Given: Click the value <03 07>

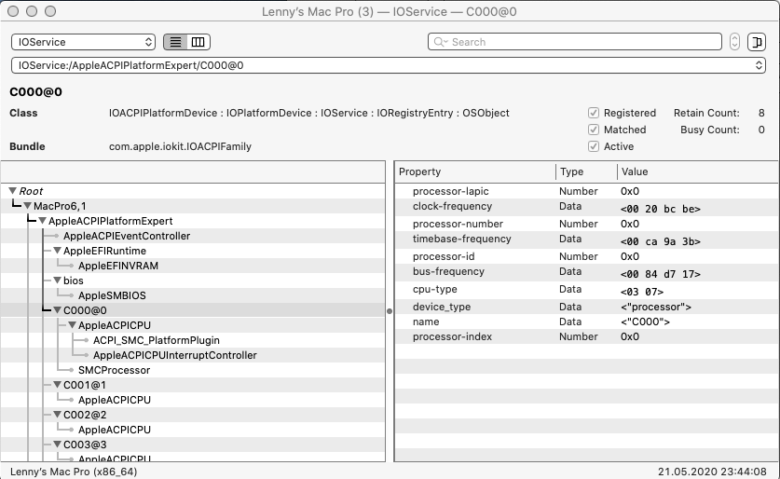Looking at the screenshot, I should pyautogui.click(x=642, y=292).
